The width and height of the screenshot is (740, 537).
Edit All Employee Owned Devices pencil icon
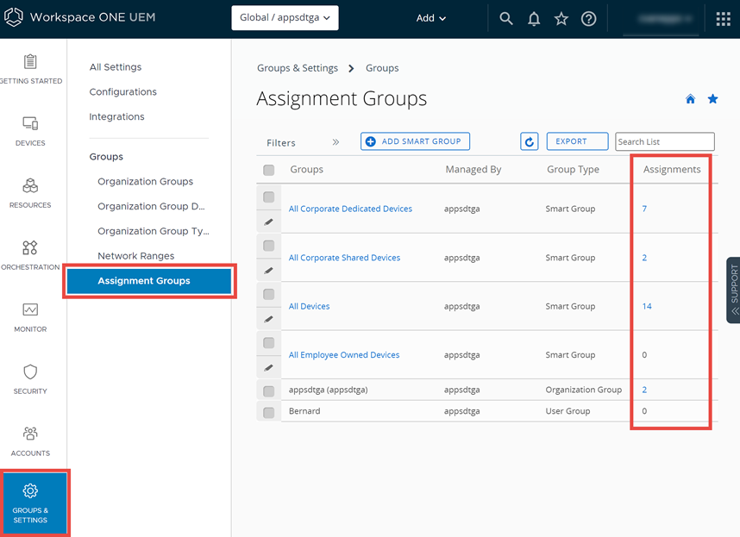point(268,367)
